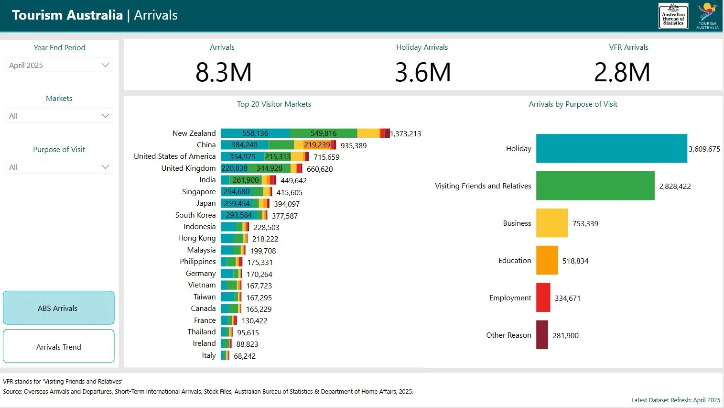Click the Arrivals 8.3M card value
The height and width of the screenshot is (408, 724).
pos(223,73)
